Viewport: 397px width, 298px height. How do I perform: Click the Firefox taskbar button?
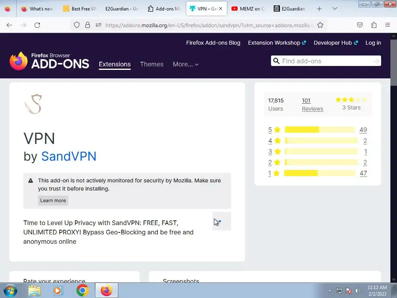coord(107,290)
